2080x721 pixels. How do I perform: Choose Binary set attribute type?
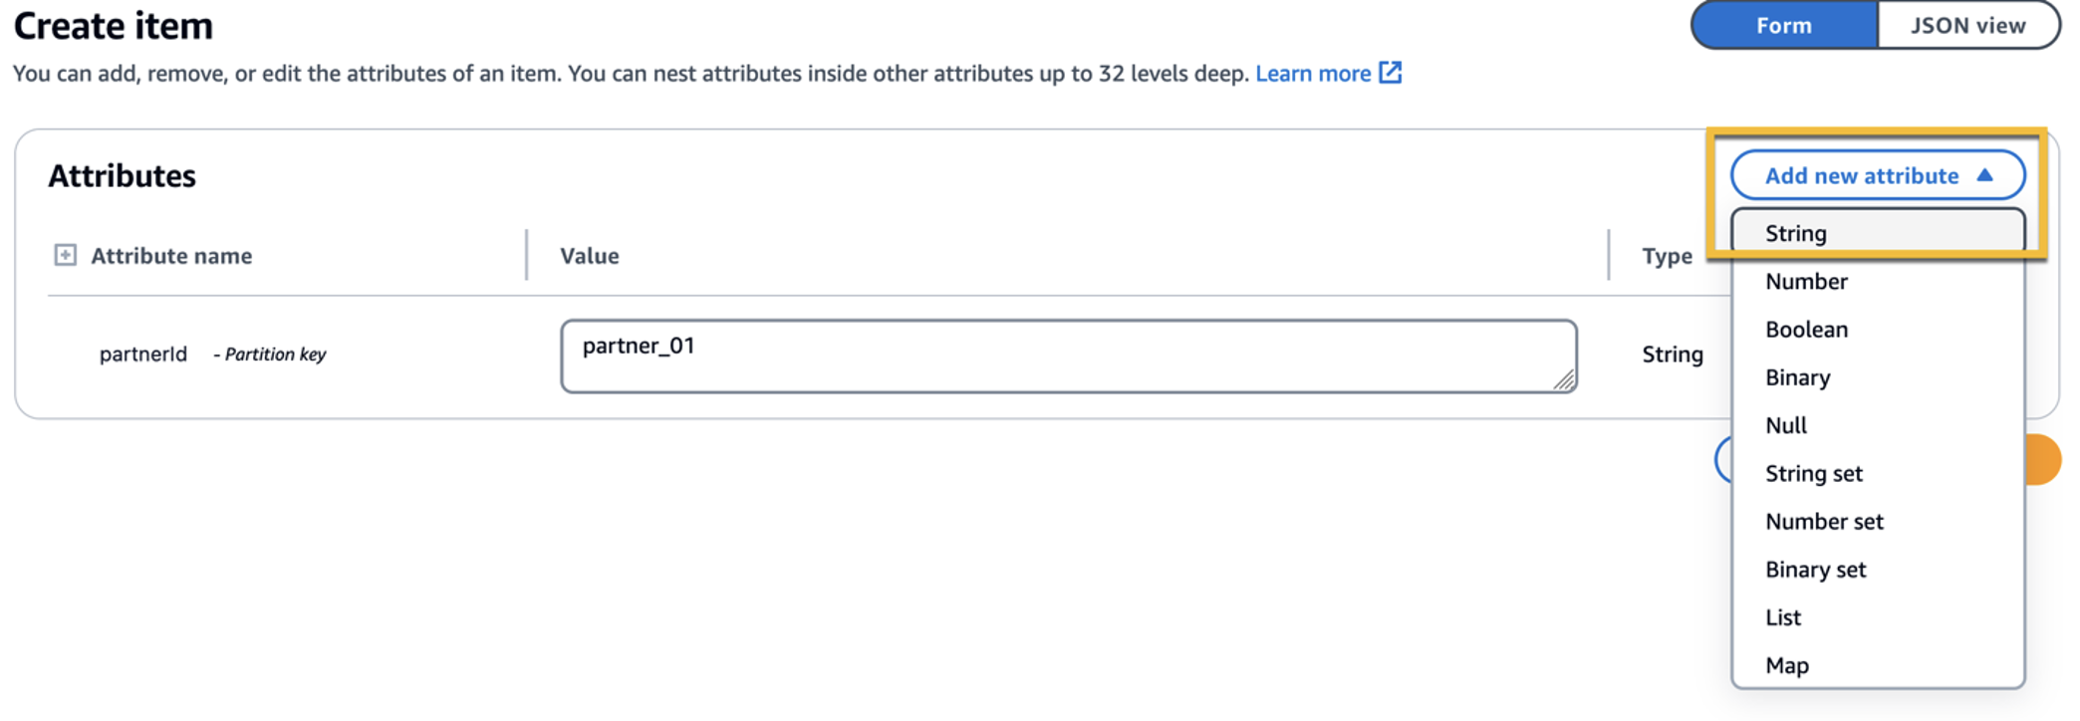[x=1816, y=569]
